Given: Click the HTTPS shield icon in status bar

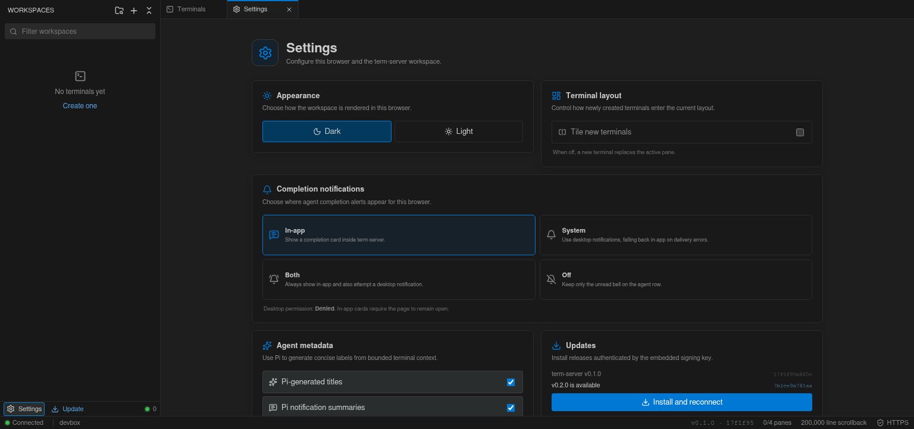Looking at the screenshot, I should tap(880, 423).
